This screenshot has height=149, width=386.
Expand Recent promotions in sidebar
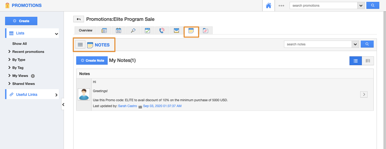pos(28,52)
